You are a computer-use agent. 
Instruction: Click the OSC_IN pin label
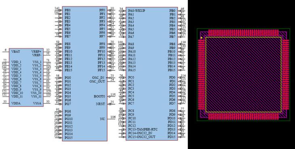click(x=98, y=78)
